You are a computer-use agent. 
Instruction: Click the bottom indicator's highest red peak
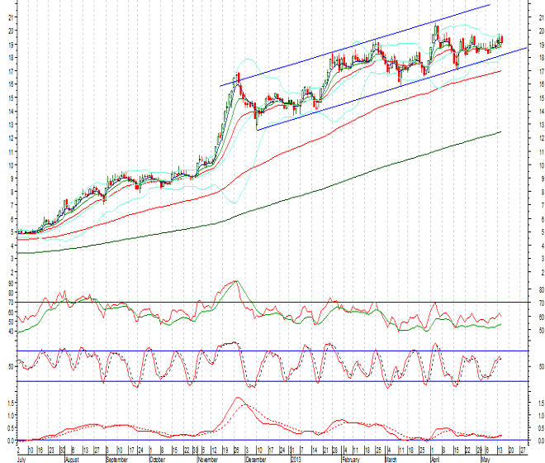[238, 399]
